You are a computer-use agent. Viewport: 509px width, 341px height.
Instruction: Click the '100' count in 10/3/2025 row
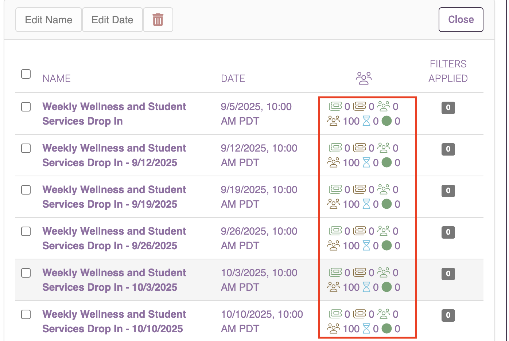[351, 287]
